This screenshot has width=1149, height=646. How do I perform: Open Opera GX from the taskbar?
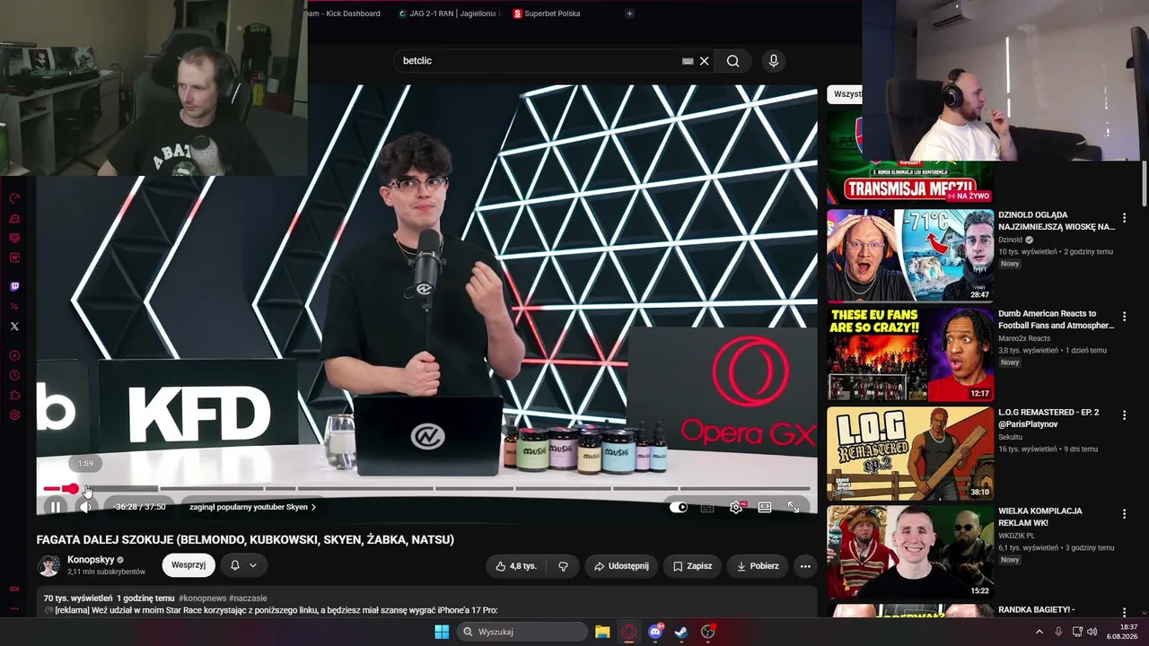click(x=629, y=632)
